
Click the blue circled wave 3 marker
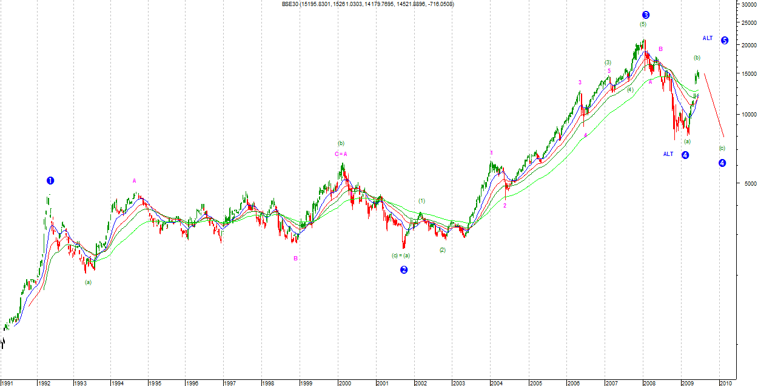646,15
